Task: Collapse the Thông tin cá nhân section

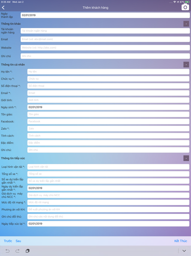Action: click(x=186, y=65)
